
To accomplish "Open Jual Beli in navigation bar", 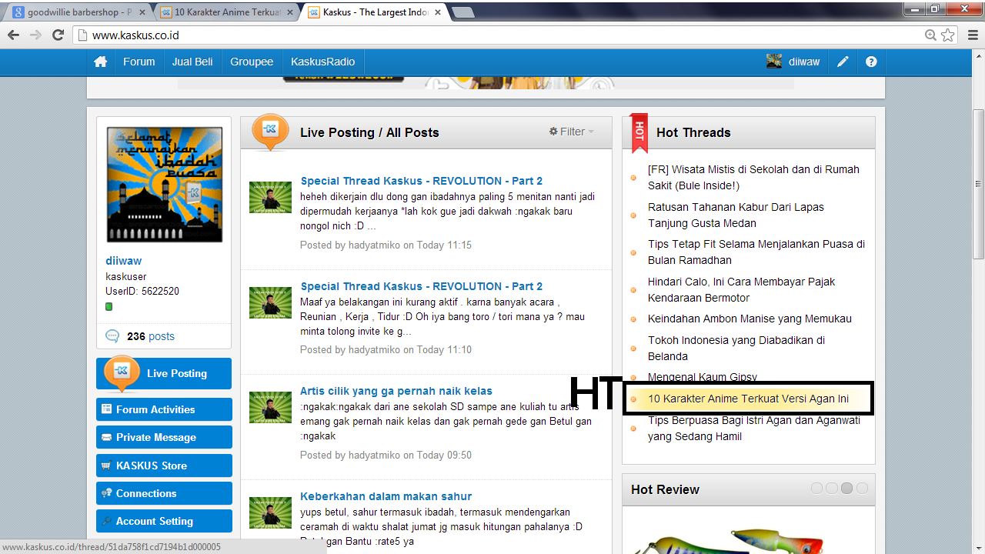I will click(192, 62).
